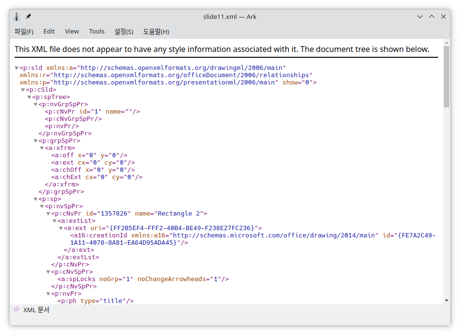The height and width of the screenshot is (335, 460).
Task: Open the 설정(S) menu
Action: click(x=124, y=32)
